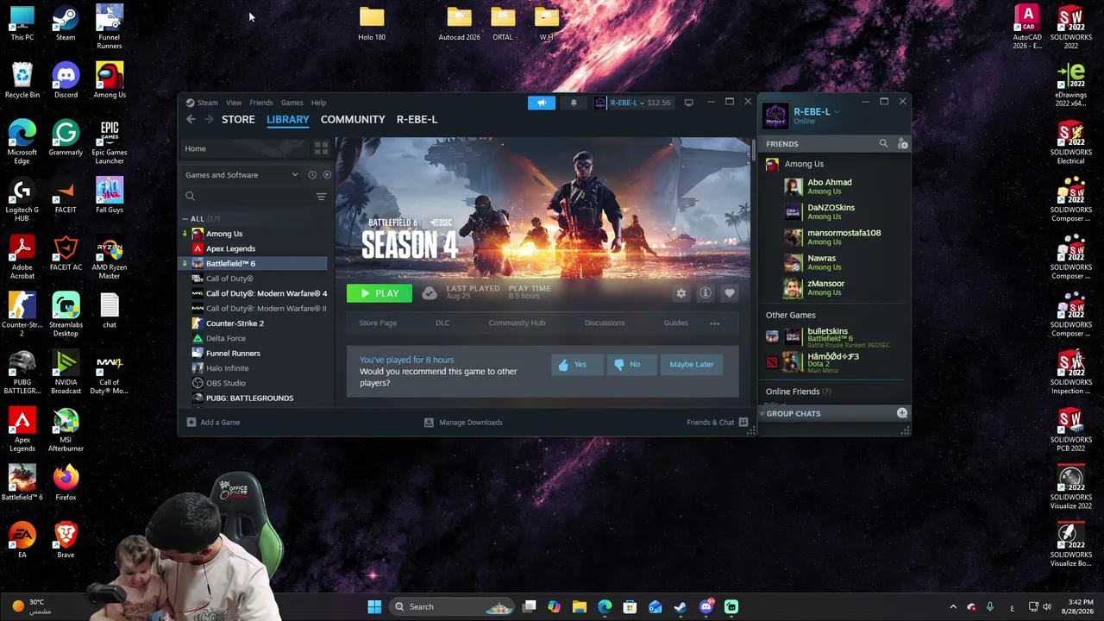Screen dimensions: 1104x621
Task: Search friends with the magnifier icon
Action: tap(883, 144)
